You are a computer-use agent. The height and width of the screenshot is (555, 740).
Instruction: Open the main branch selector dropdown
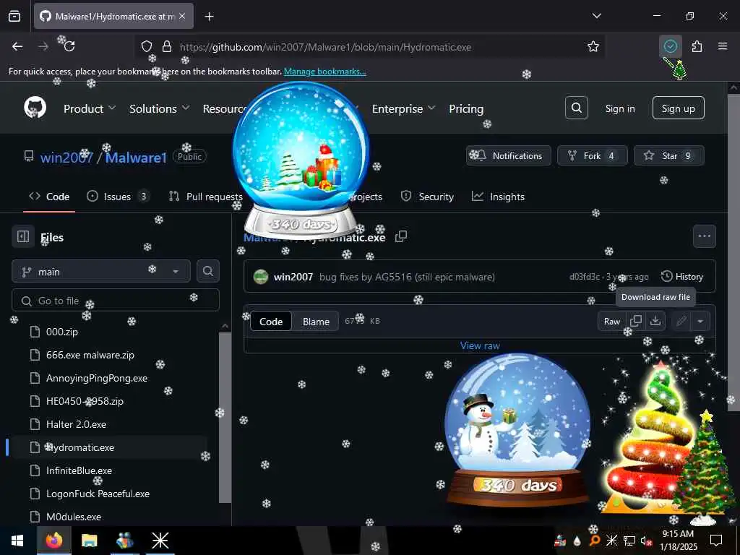101,272
